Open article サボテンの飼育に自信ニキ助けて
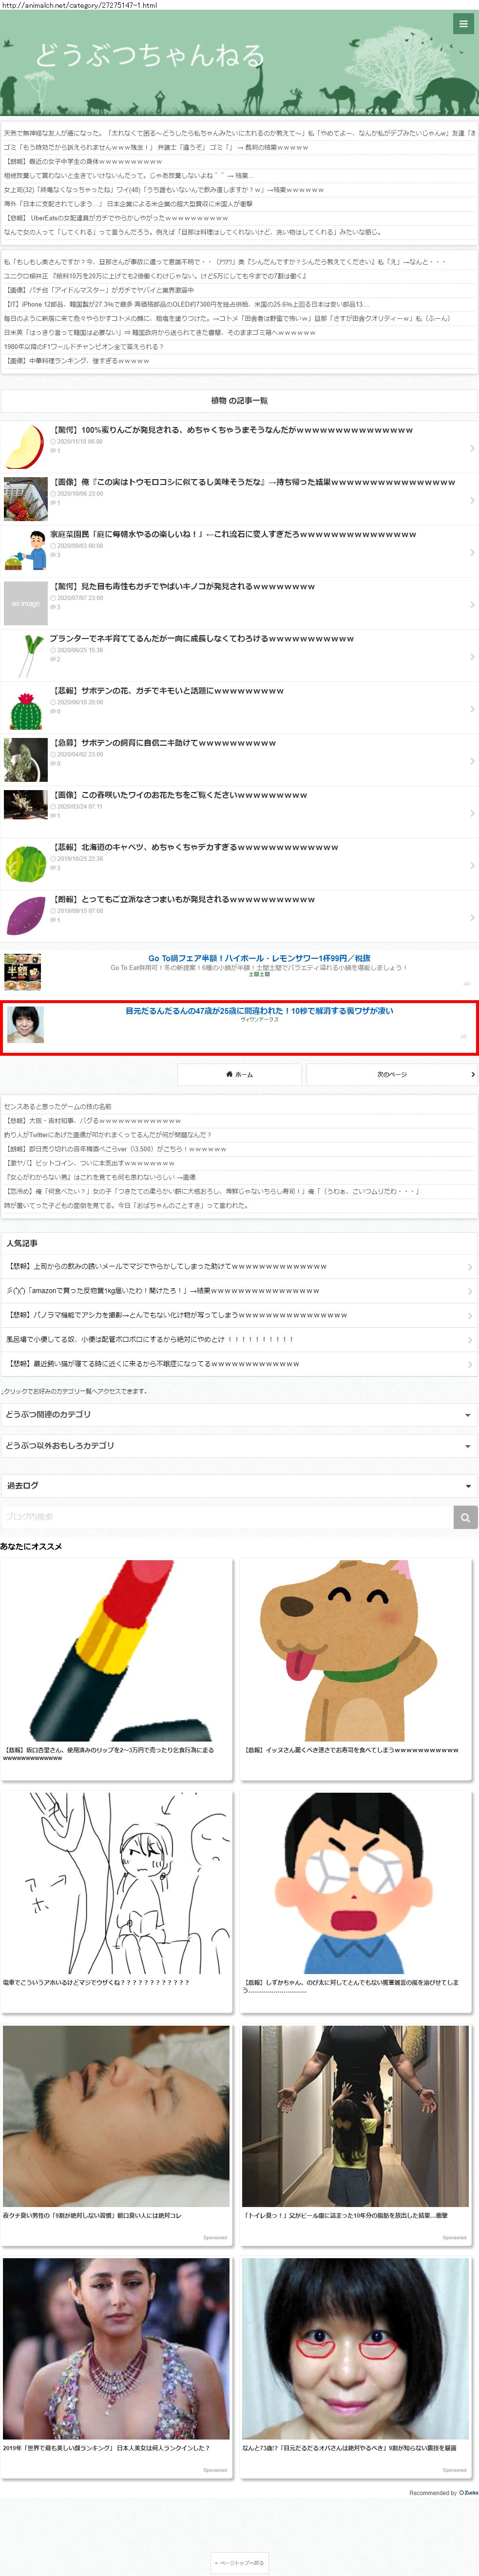Image resolution: width=479 pixels, height=2576 pixels. (163, 742)
